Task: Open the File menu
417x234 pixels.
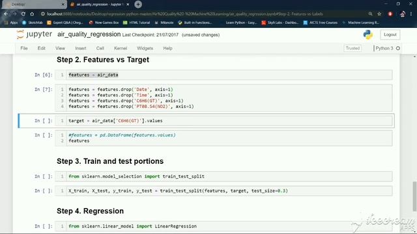Action: point(24,48)
